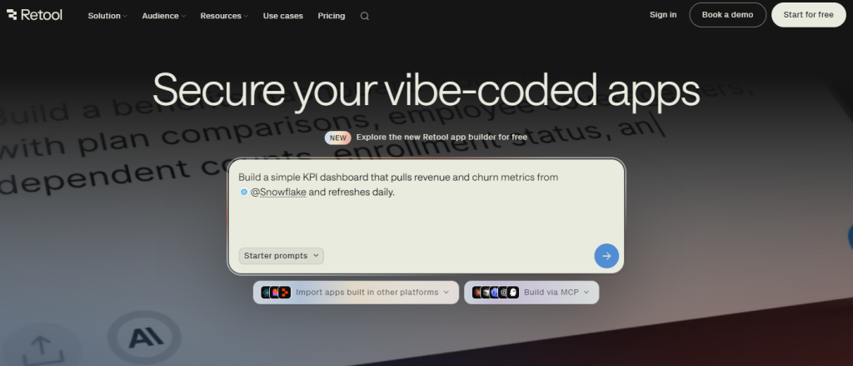Click the @Snowflake mention in the prompt
The image size is (853, 366).
tap(278, 193)
